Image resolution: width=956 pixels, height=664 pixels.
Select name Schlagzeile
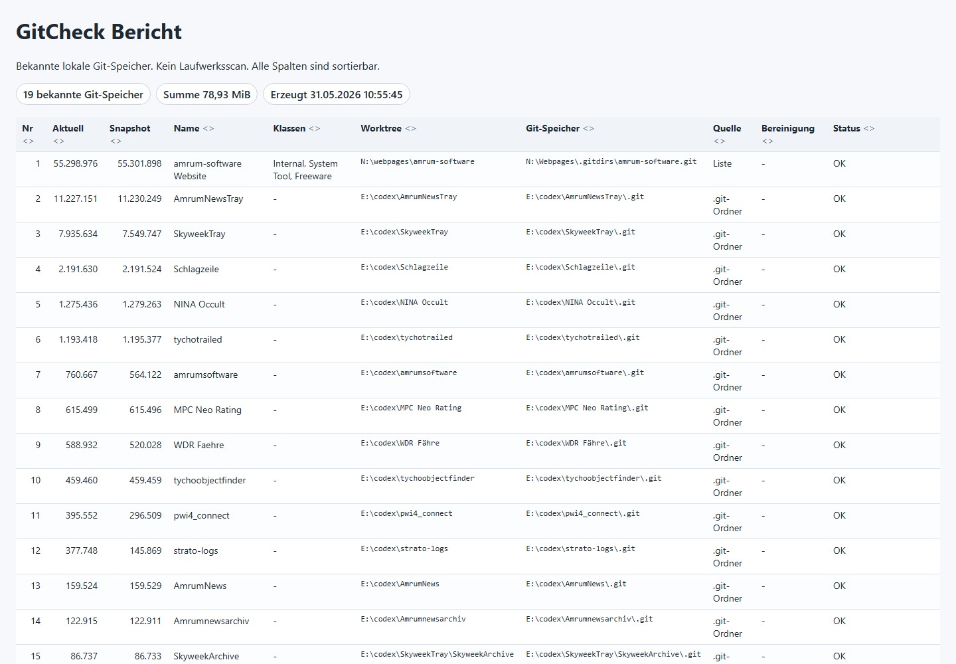coord(197,269)
